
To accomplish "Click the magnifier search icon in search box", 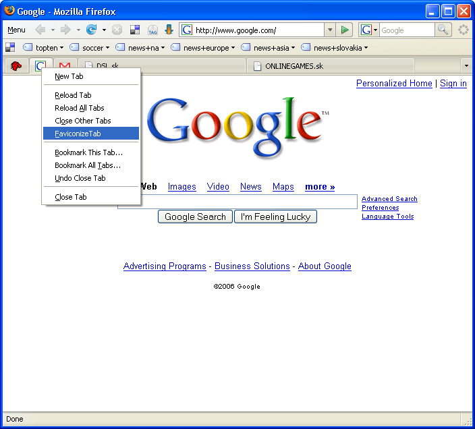I will point(443,30).
